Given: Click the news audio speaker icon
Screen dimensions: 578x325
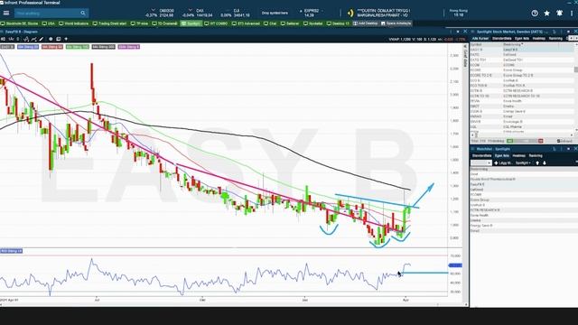Looking at the screenshot, I should [x=350, y=14].
